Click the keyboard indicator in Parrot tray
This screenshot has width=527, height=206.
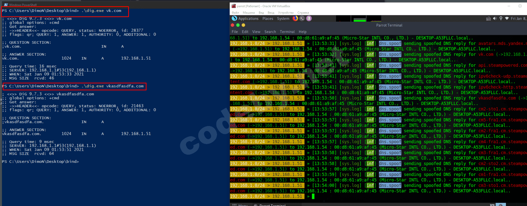[x=488, y=19]
